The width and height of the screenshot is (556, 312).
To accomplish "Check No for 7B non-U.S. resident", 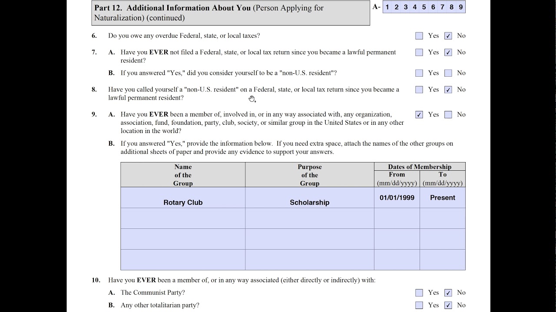I will pyautogui.click(x=448, y=73).
